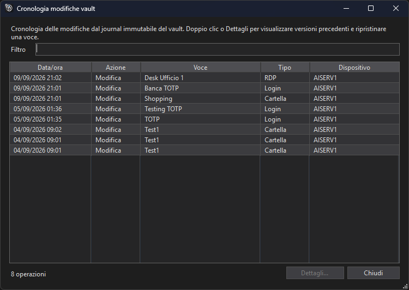
Task: Click the Dettagli... button
Action: point(315,273)
